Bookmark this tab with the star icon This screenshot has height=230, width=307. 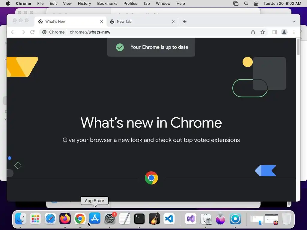(x=263, y=32)
